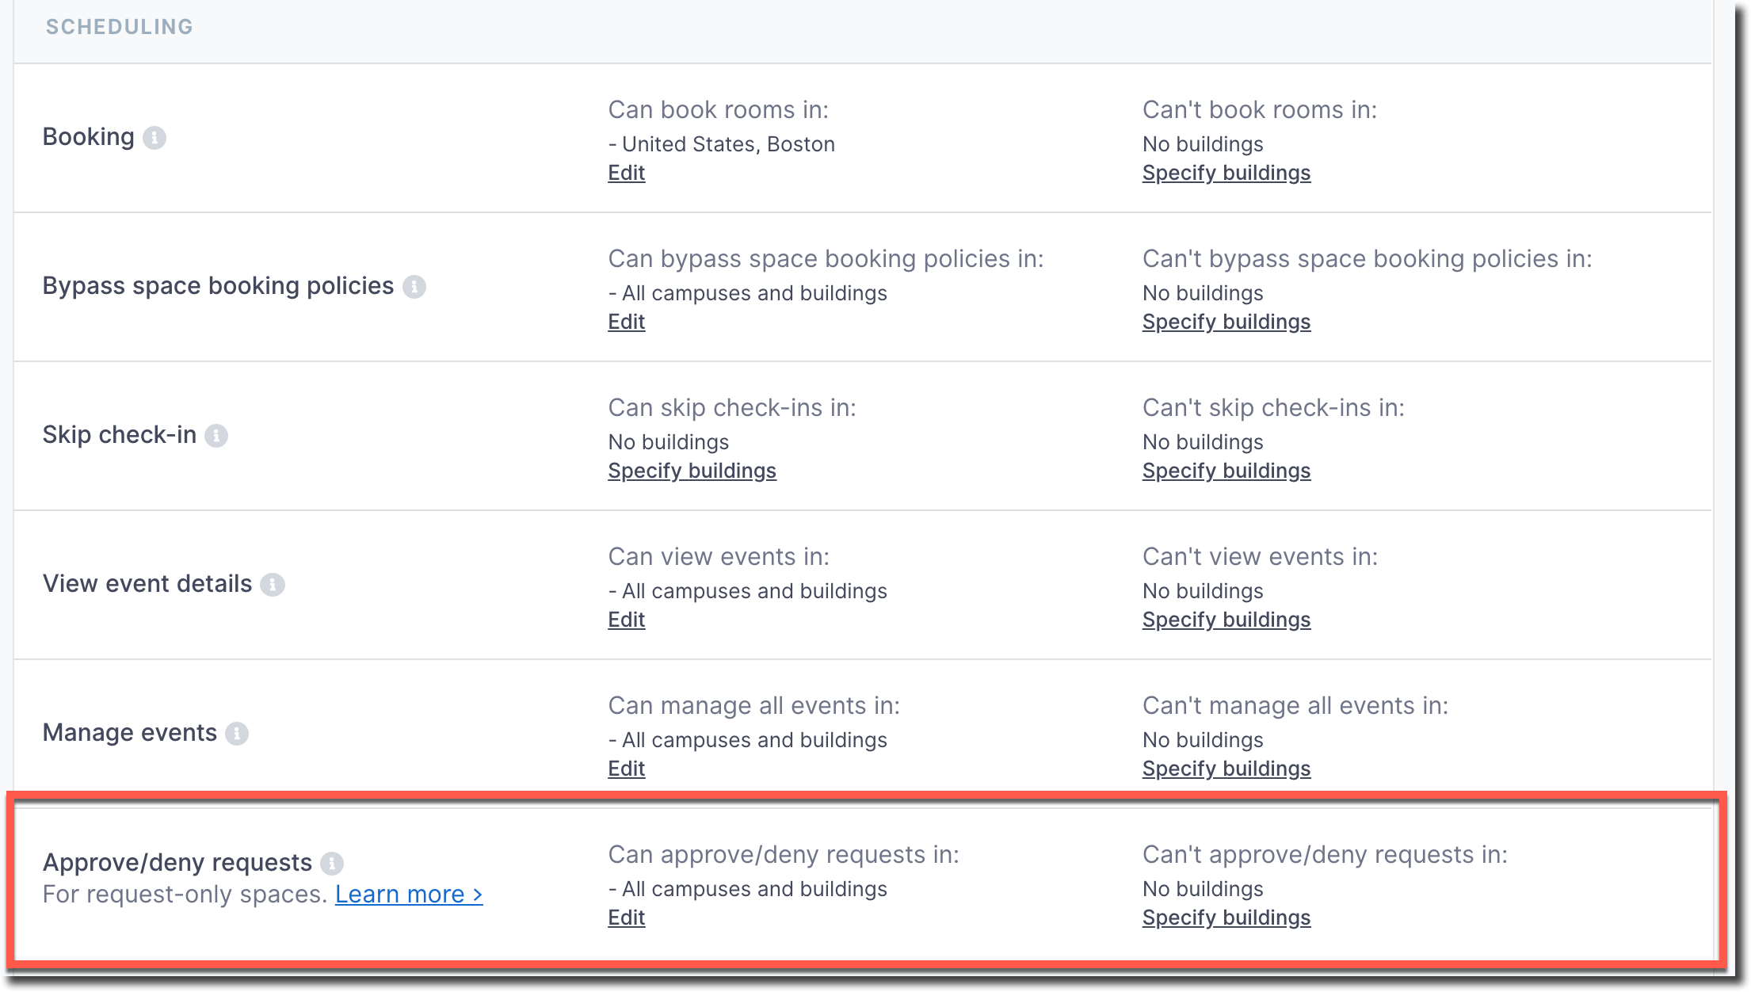The width and height of the screenshot is (1751, 992).
Task: Specify buildings where requests can't be approved
Action: 1226,918
